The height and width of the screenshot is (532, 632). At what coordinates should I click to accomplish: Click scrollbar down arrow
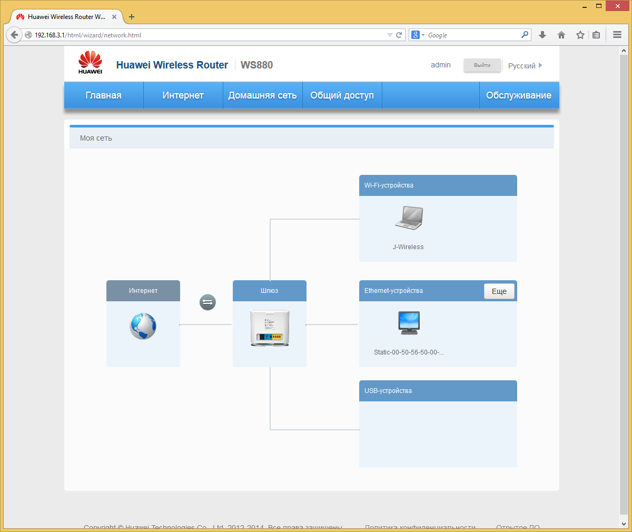point(624,524)
